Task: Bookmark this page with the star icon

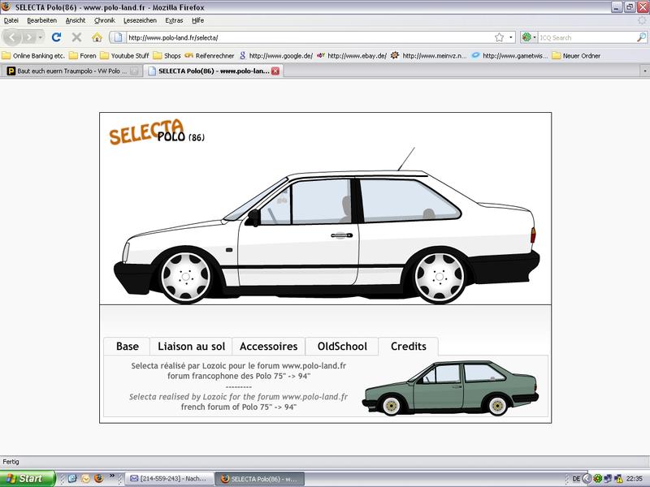Action: click(499, 37)
